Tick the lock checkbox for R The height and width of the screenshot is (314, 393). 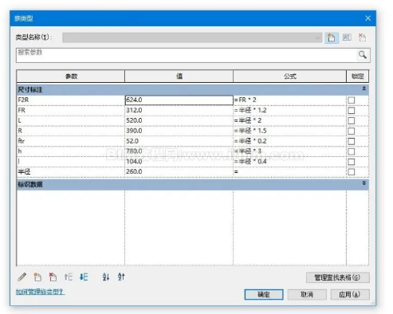tap(352, 131)
